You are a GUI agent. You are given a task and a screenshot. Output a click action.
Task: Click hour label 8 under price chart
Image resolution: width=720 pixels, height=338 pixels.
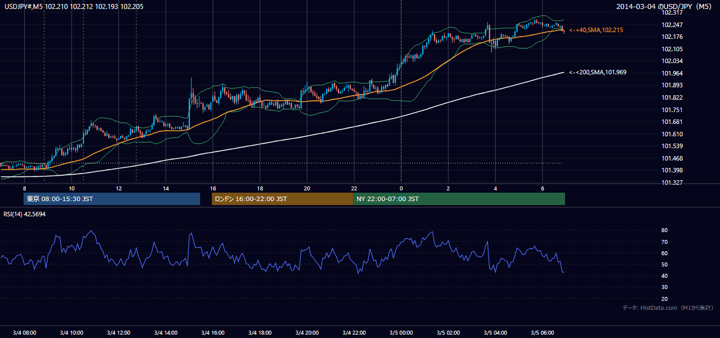[x=24, y=188]
